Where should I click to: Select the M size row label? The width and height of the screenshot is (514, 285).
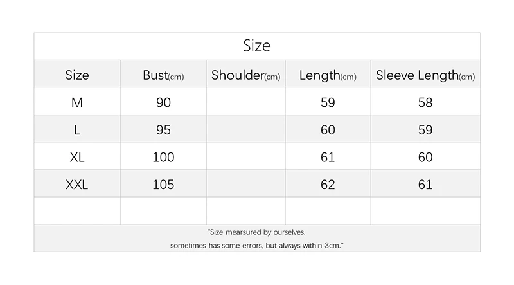pos(77,102)
